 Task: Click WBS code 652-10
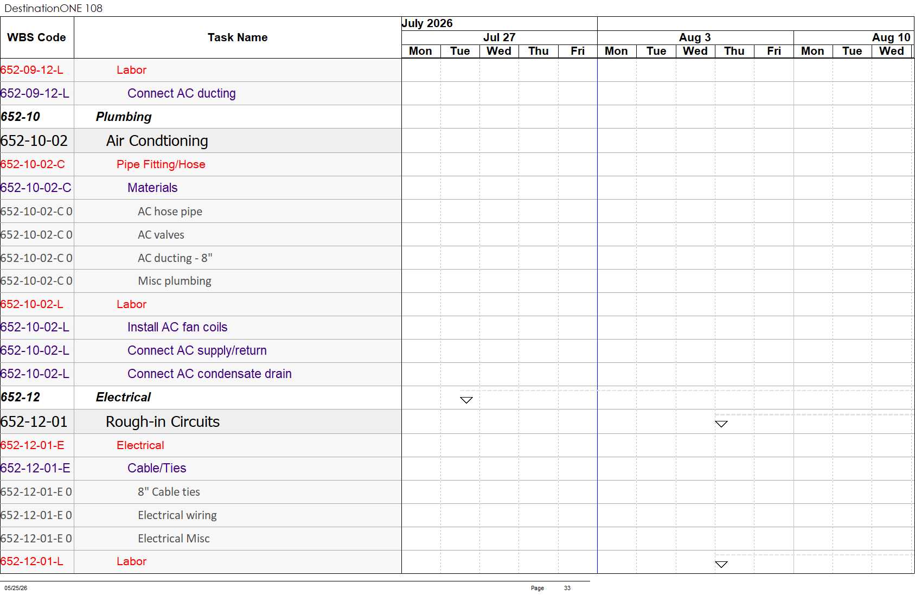point(21,117)
